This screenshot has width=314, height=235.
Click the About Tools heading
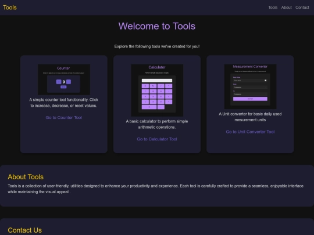click(x=26, y=177)
